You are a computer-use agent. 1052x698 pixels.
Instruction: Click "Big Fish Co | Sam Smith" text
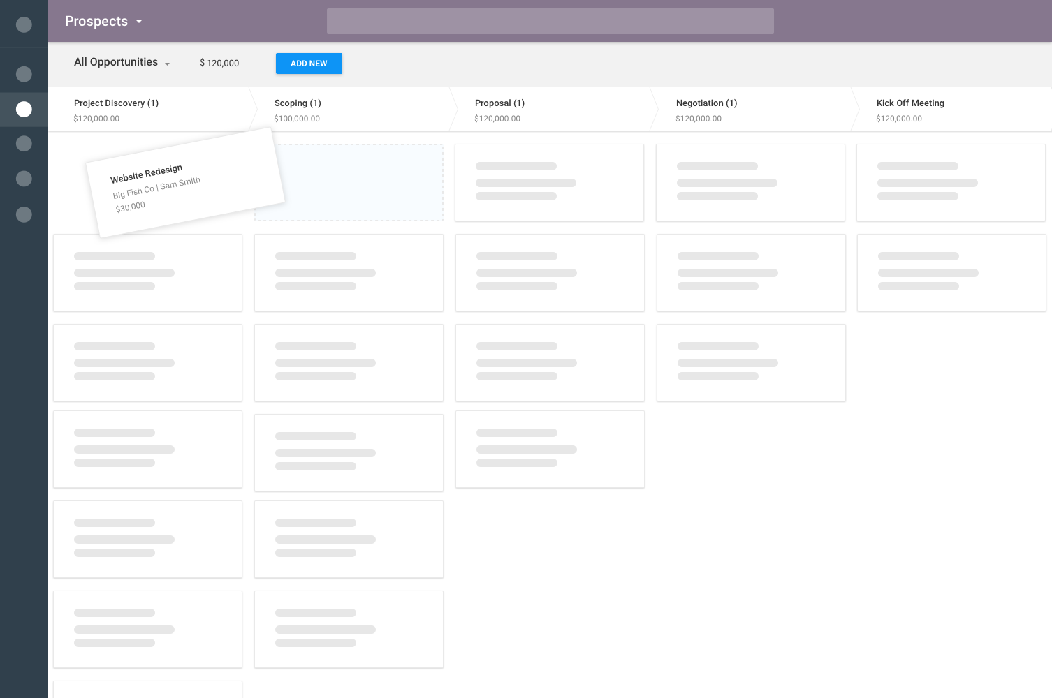(156, 187)
